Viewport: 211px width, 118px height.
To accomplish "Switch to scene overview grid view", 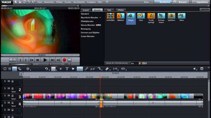I will (10, 69).
